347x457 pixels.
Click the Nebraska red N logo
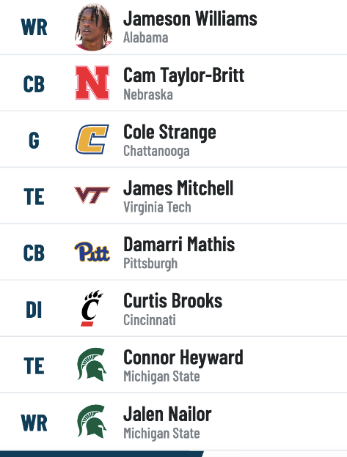pyautogui.click(x=92, y=83)
